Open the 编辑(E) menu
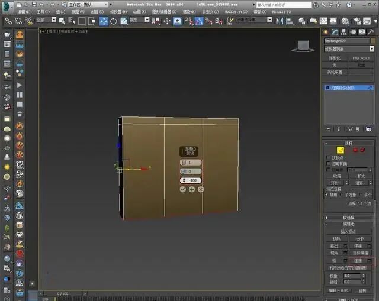The height and width of the screenshot is (301, 379). 24,12
